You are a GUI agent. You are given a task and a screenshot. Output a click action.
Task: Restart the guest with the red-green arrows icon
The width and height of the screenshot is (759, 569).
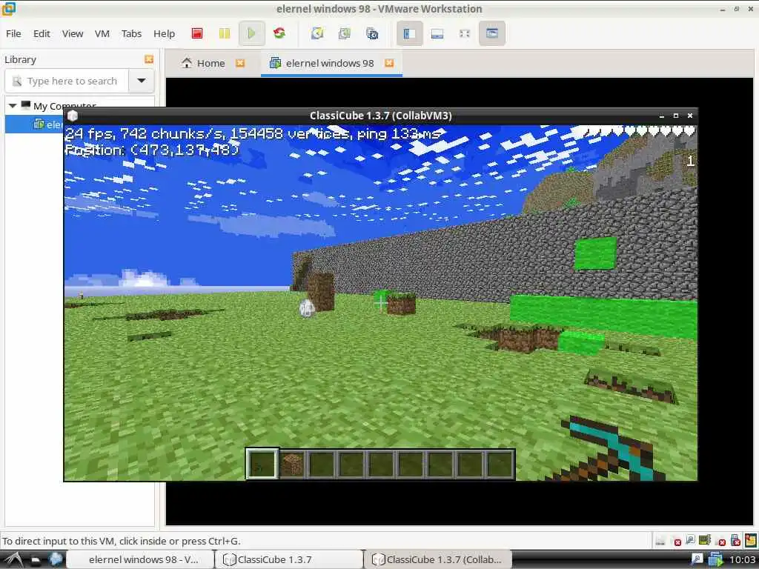pos(279,33)
